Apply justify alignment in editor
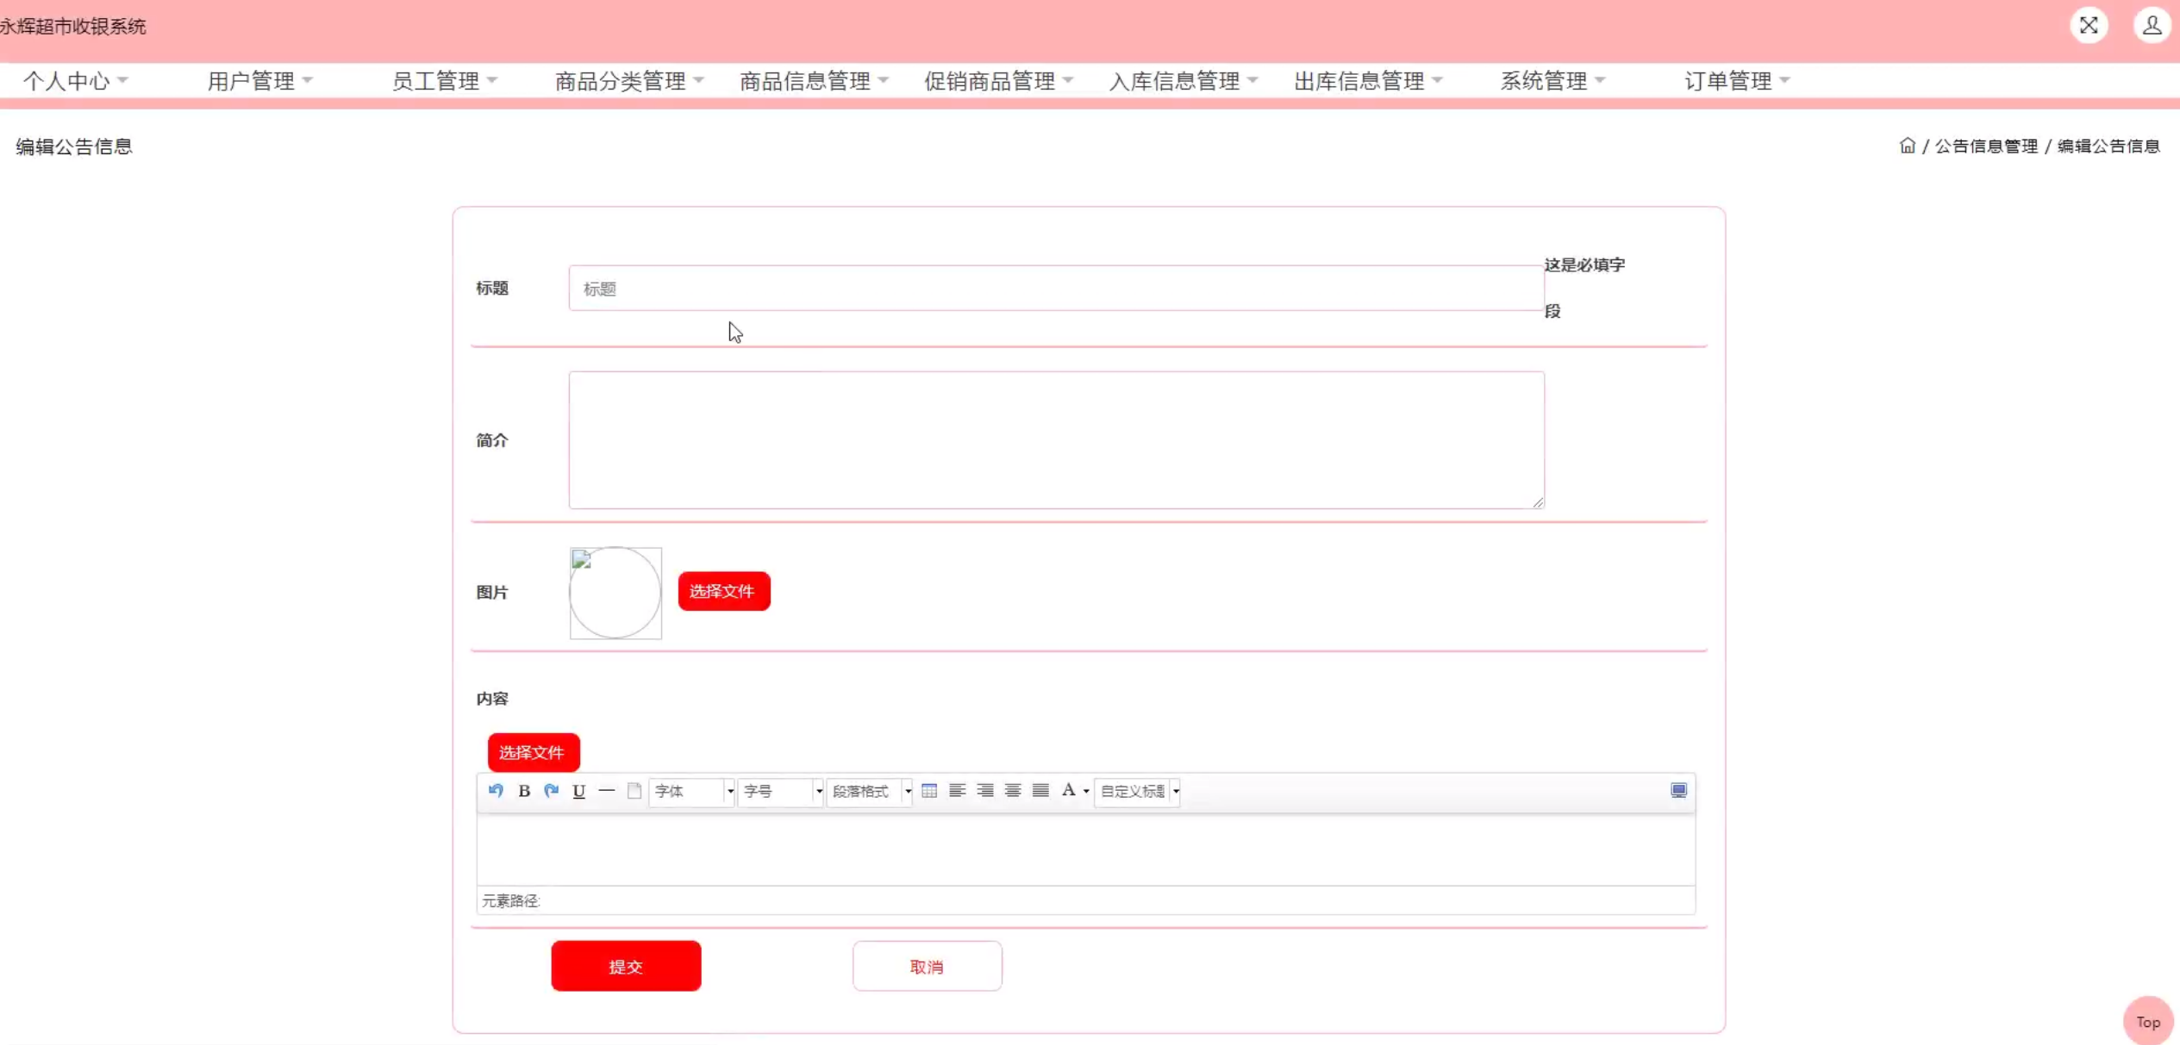 [1040, 790]
